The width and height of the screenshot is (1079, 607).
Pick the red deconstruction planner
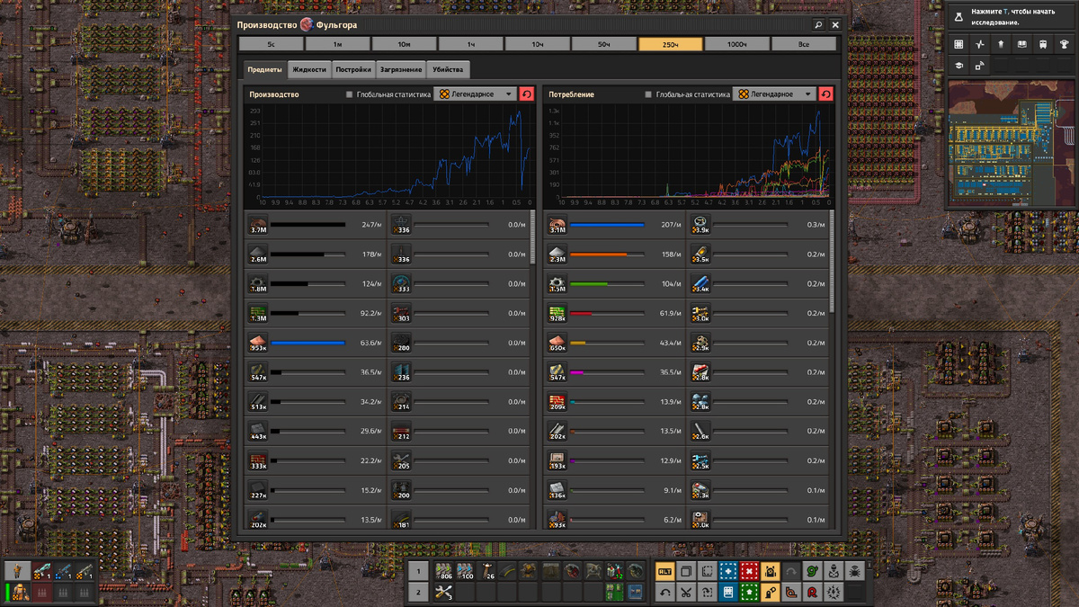tap(749, 571)
